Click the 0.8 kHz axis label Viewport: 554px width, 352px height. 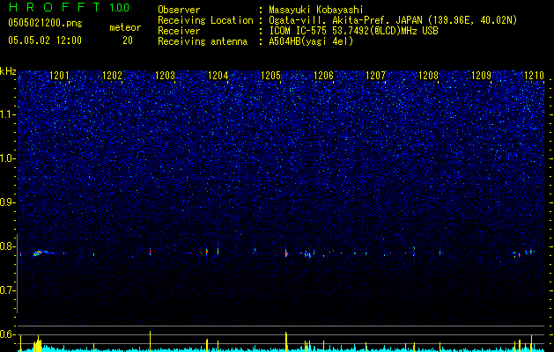coord(8,246)
